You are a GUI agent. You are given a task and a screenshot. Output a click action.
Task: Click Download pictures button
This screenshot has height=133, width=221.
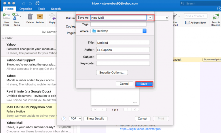tap(212, 59)
